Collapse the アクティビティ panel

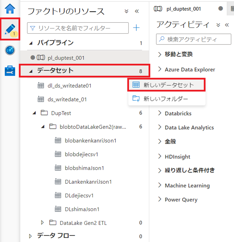(227, 25)
